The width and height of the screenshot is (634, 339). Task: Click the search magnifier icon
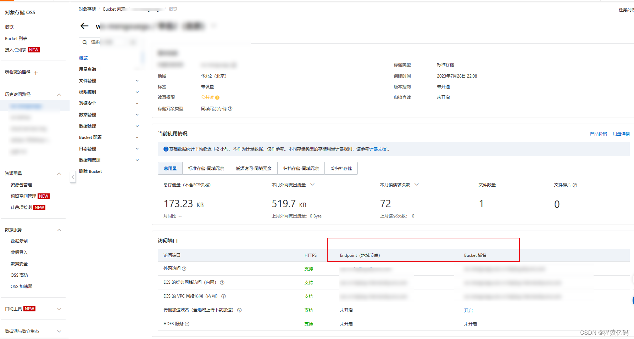[85, 42]
